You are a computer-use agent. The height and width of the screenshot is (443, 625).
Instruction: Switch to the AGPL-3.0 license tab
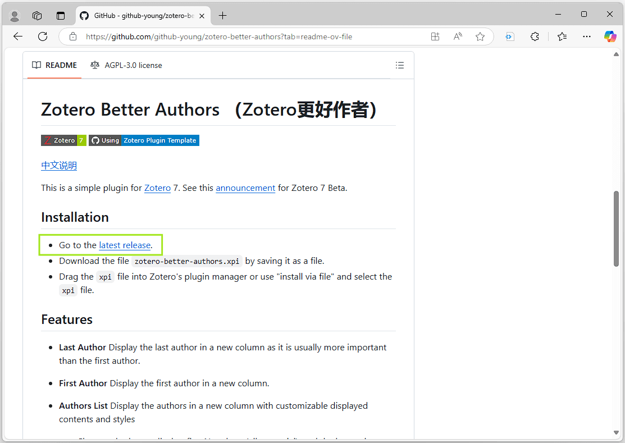[126, 65]
